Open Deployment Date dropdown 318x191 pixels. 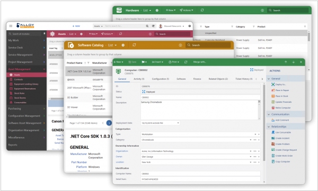[178, 123]
